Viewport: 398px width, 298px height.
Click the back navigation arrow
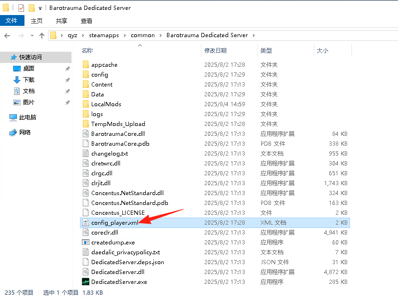tap(7, 36)
